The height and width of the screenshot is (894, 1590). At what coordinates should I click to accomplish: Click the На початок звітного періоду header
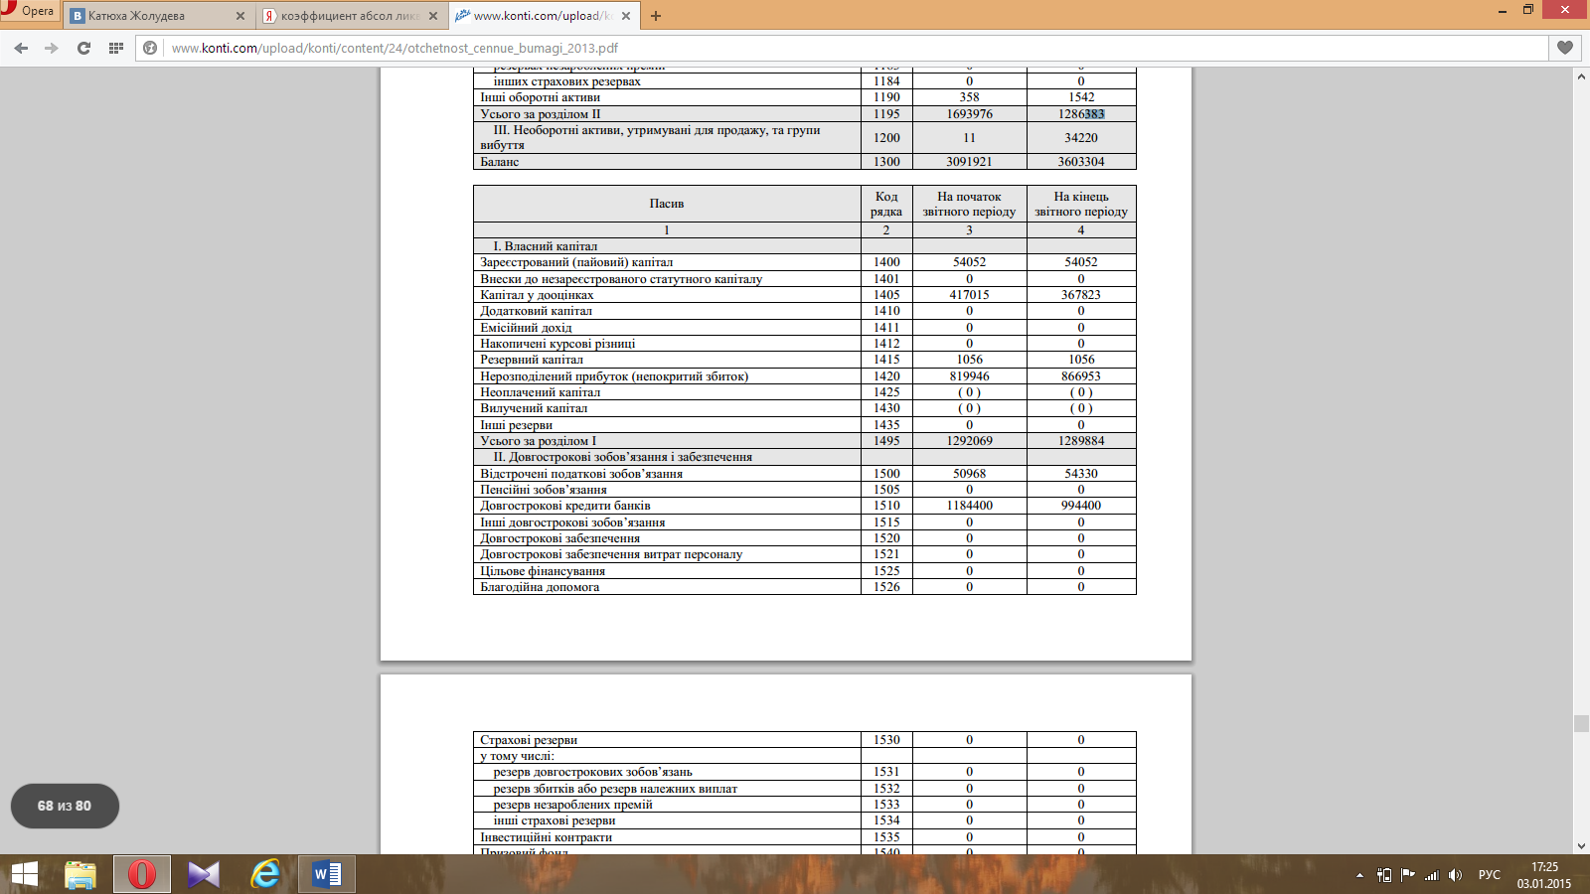pyautogui.click(x=969, y=204)
